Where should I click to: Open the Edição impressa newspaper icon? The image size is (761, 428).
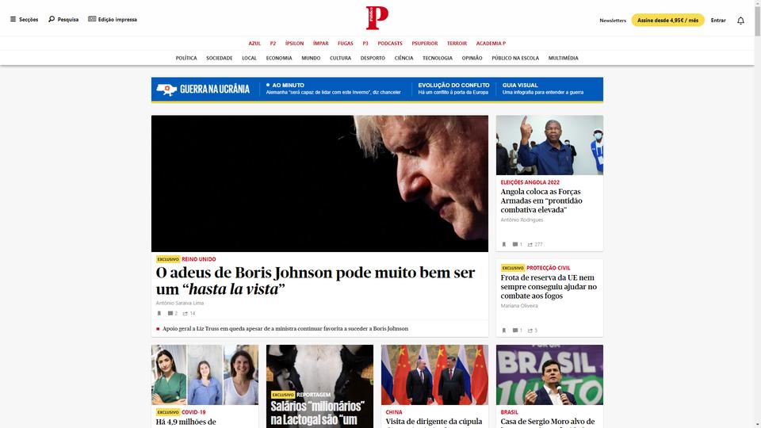92,19
